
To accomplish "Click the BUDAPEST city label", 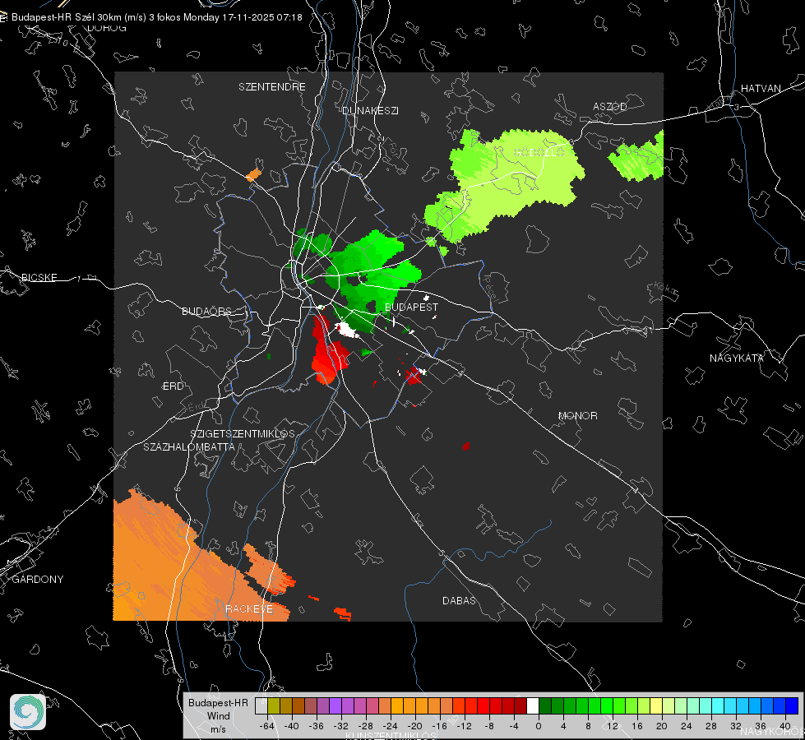I will (x=412, y=307).
